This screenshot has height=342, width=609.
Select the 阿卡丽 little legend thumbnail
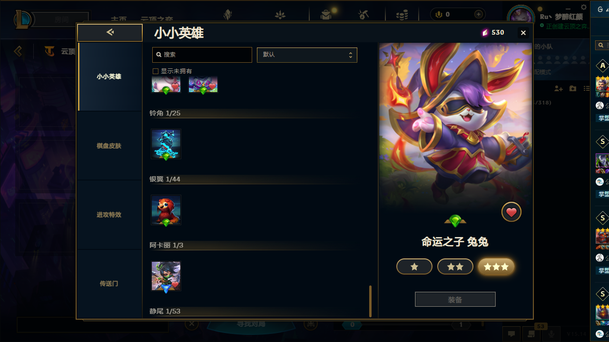(x=166, y=276)
